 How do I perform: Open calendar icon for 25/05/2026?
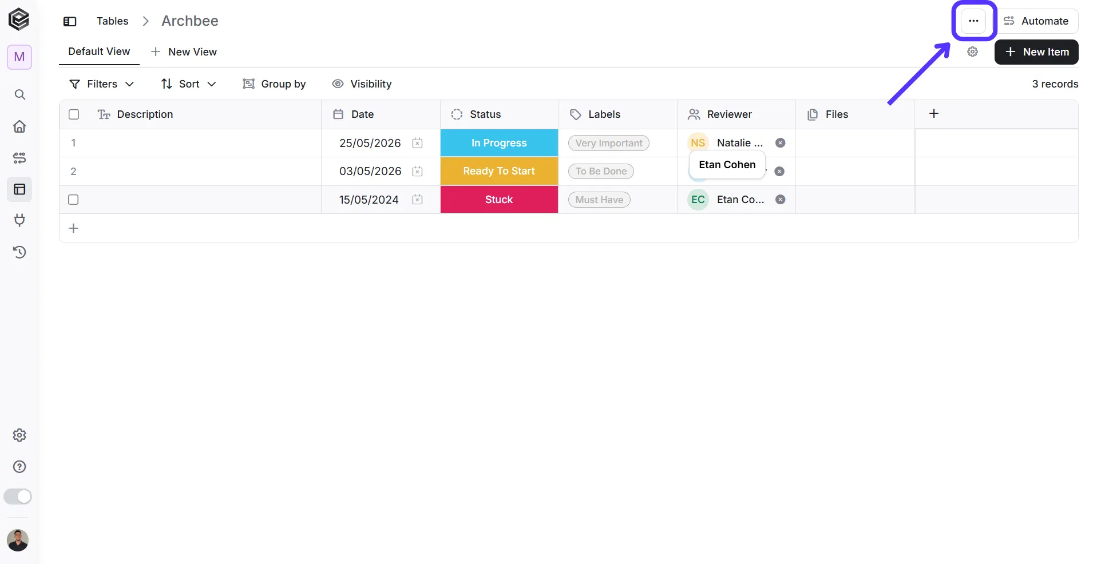417,143
